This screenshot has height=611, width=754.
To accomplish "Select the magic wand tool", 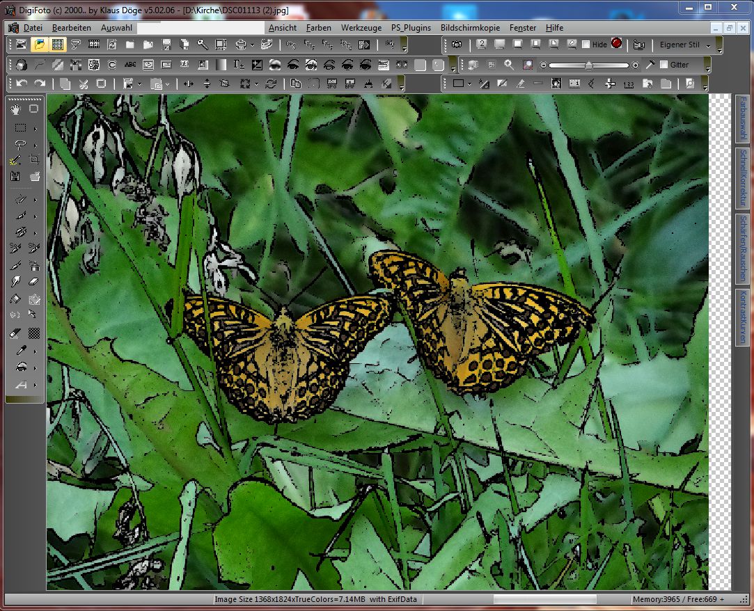I will (x=16, y=159).
